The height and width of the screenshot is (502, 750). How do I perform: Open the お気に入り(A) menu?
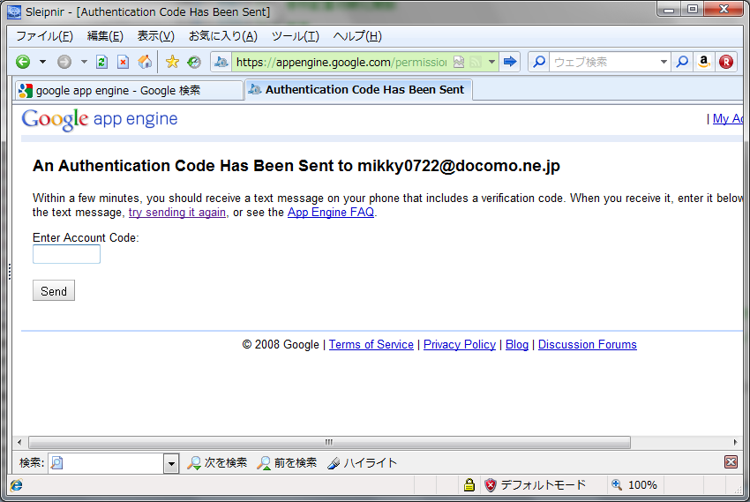pos(223,36)
